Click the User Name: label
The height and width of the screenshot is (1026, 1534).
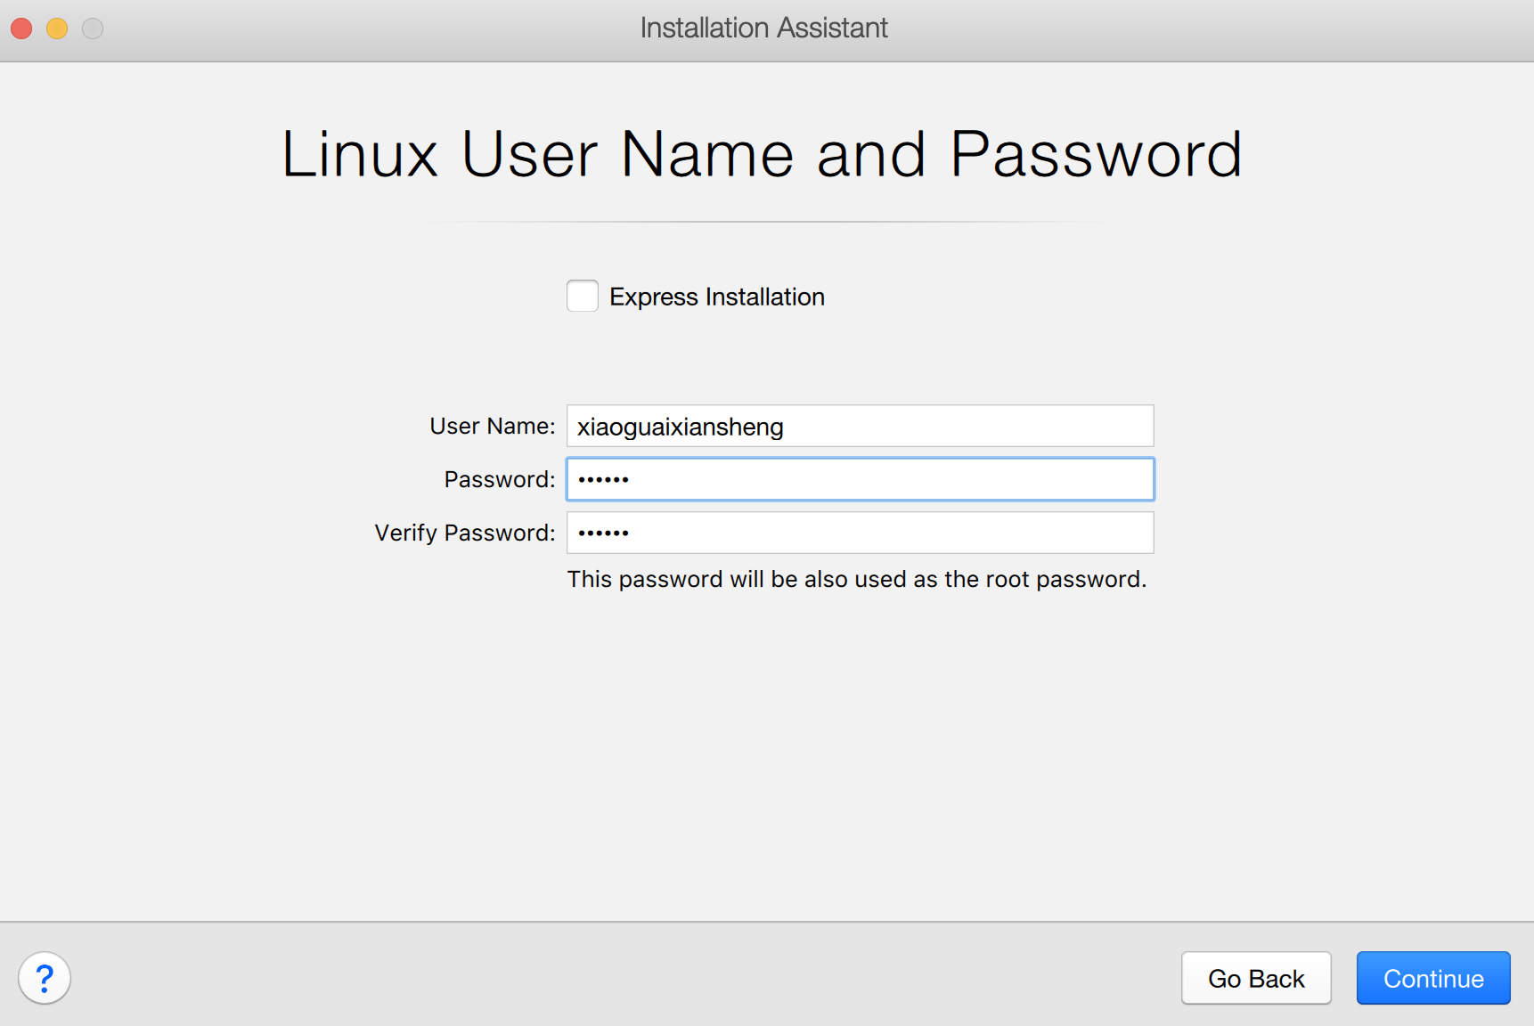(x=493, y=426)
